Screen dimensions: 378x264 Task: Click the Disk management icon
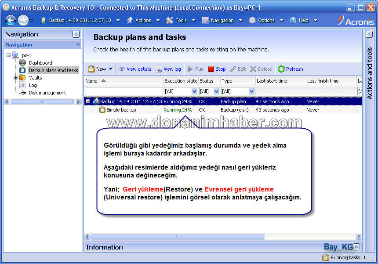(x=22, y=93)
